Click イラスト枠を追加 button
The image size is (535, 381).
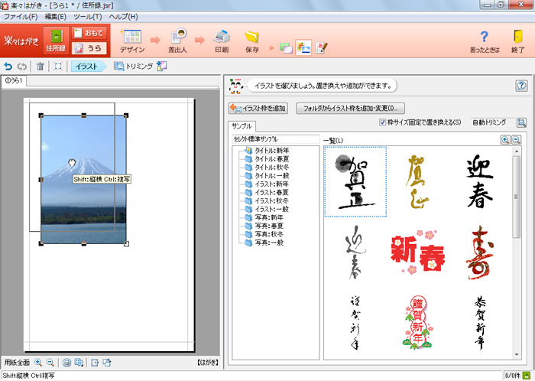click(x=258, y=109)
